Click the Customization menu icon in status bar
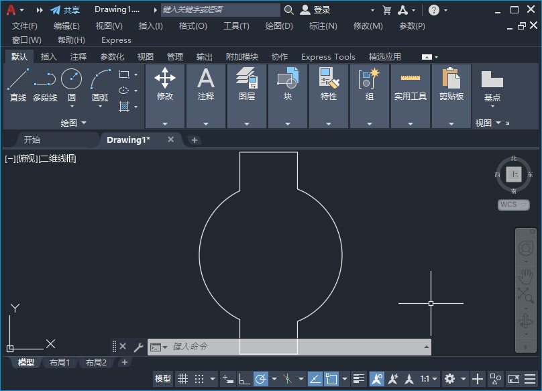This screenshot has height=391, width=542. pyautogui.click(x=530, y=379)
